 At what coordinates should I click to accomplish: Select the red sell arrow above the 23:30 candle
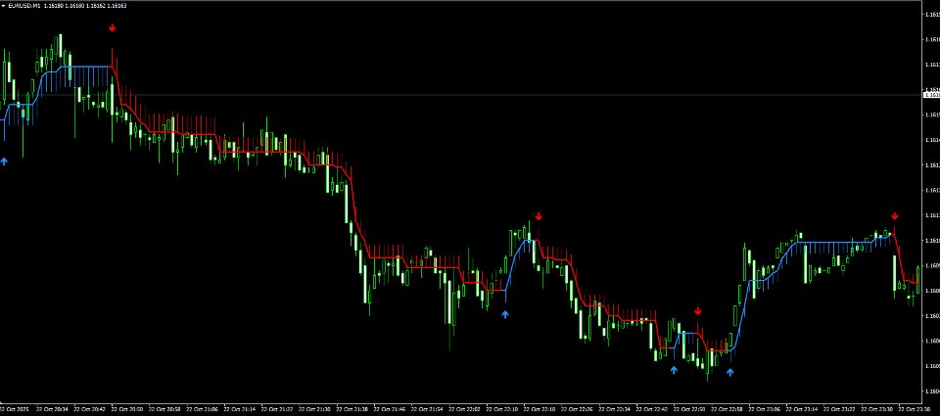click(894, 216)
